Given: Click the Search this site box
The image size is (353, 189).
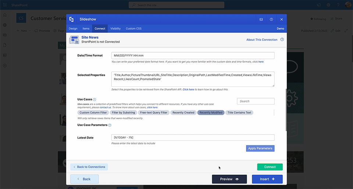Looking at the screenshot, I should click(x=176, y=5).
